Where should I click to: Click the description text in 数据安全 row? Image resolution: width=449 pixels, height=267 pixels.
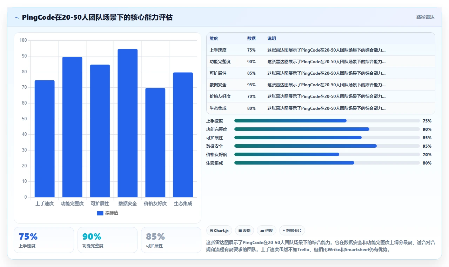tap(326, 85)
